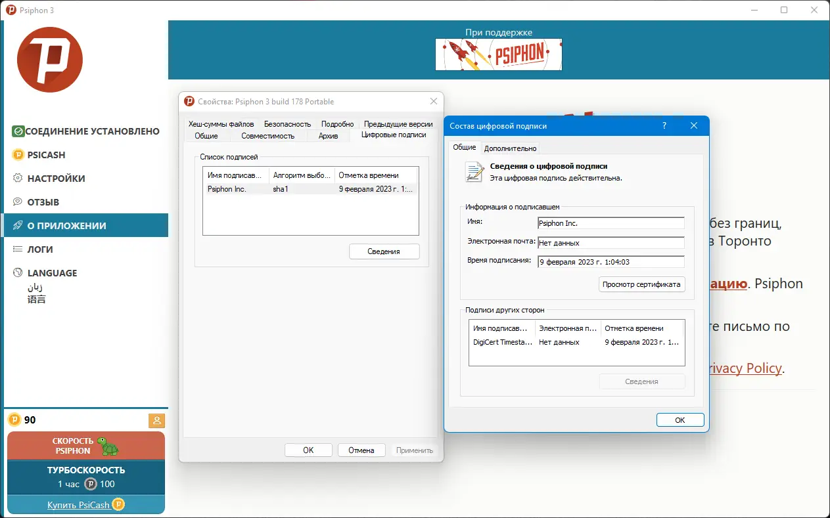Click the large Psiphon logo in sidebar

click(x=50, y=60)
